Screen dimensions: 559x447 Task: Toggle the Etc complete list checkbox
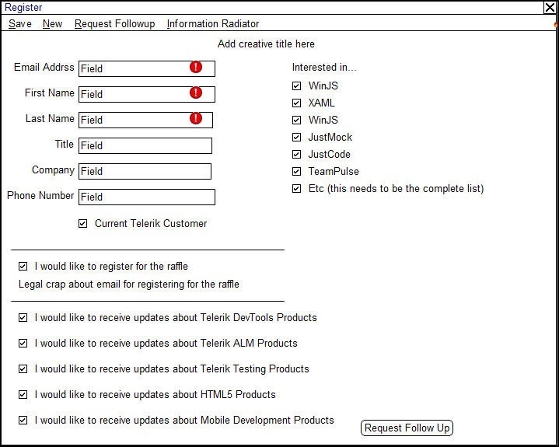point(297,189)
